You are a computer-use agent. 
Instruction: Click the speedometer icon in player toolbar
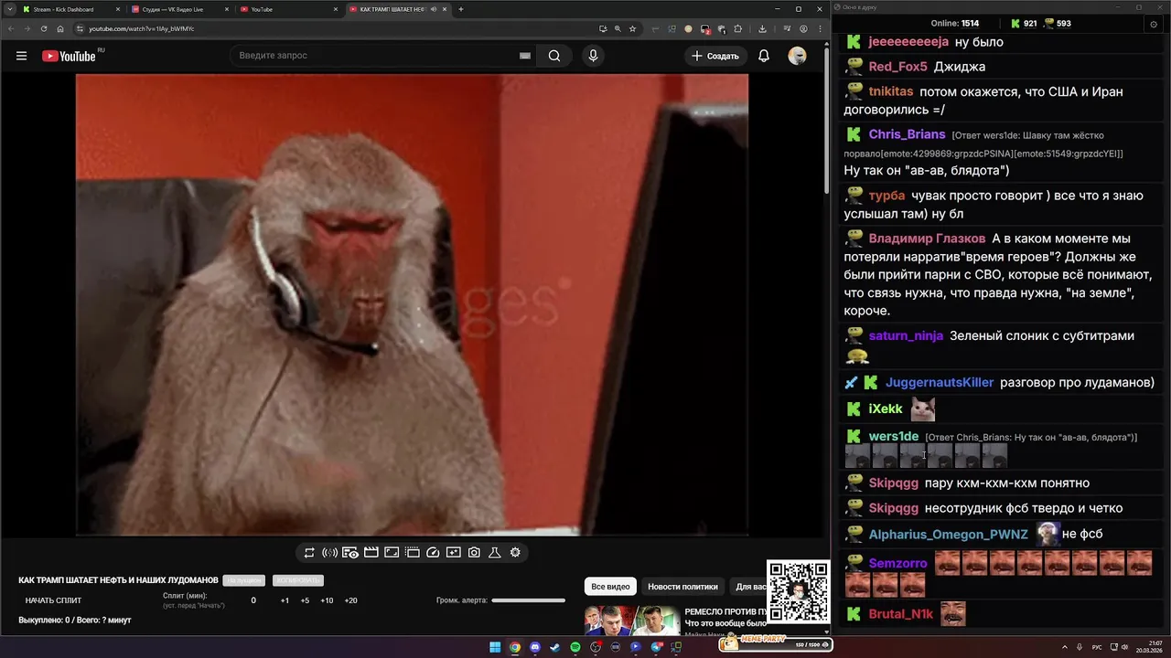click(x=434, y=553)
